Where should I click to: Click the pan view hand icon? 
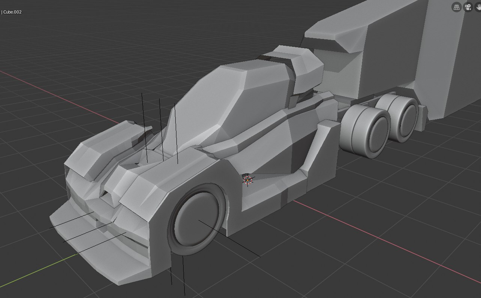[x=478, y=7]
